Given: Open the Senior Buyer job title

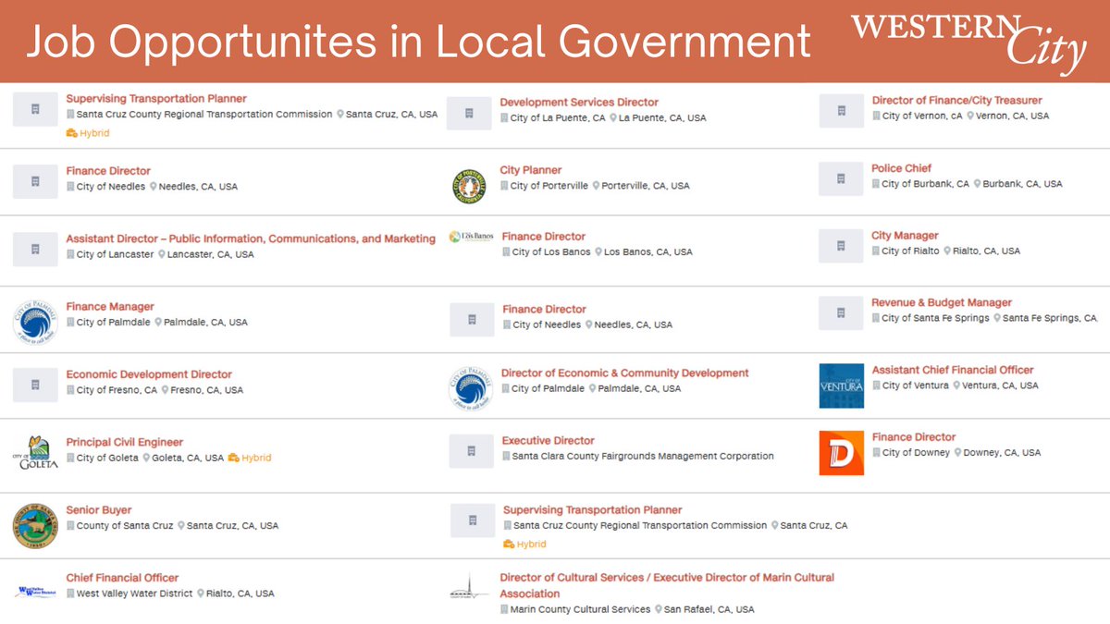Looking at the screenshot, I should pos(99,510).
